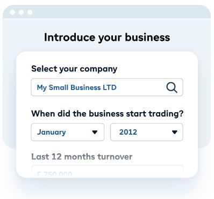Click the magnifying glass search icon
Image resolution: width=214 pixels, height=199 pixels.
coord(172,87)
